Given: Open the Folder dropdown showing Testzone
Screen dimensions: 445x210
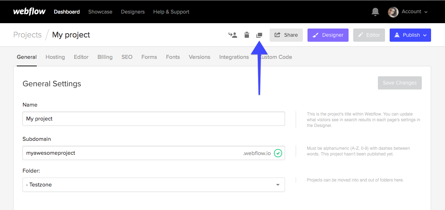Looking at the screenshot, I should click(154, 185).
